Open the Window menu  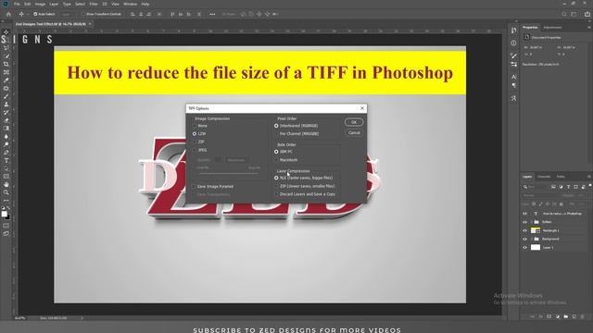(130, 4)
